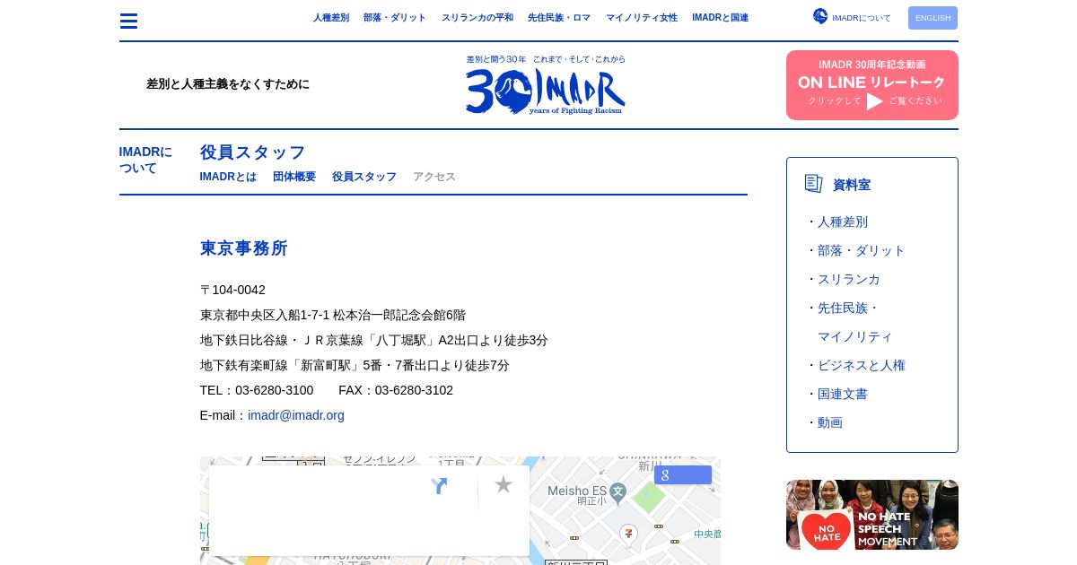Click the Meisho ES school map marker
This screenshot has height=565, width=1077.
click(617, 491)
